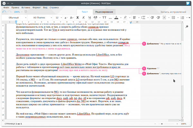
Task: Open the Вид menu
Action: click(45, 7)
